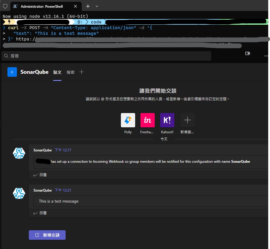
Task: Click the Teams search field
Action: [x=106, y=56]
